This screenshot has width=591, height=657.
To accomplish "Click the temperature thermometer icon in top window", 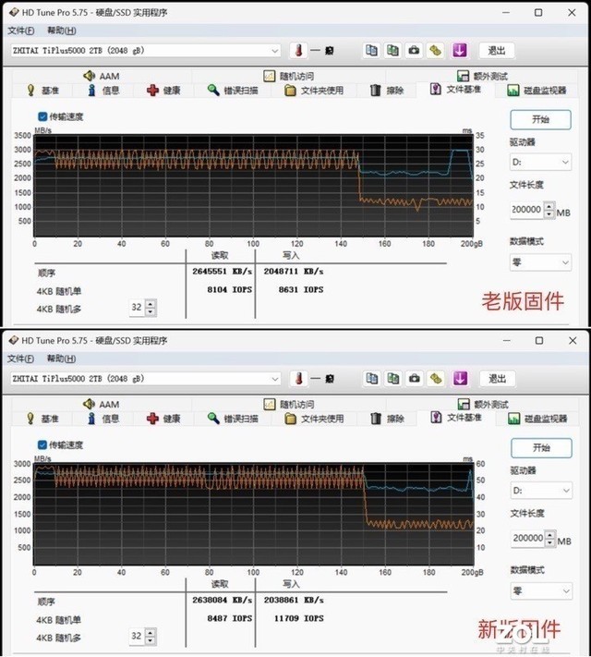I will (298, 51).
